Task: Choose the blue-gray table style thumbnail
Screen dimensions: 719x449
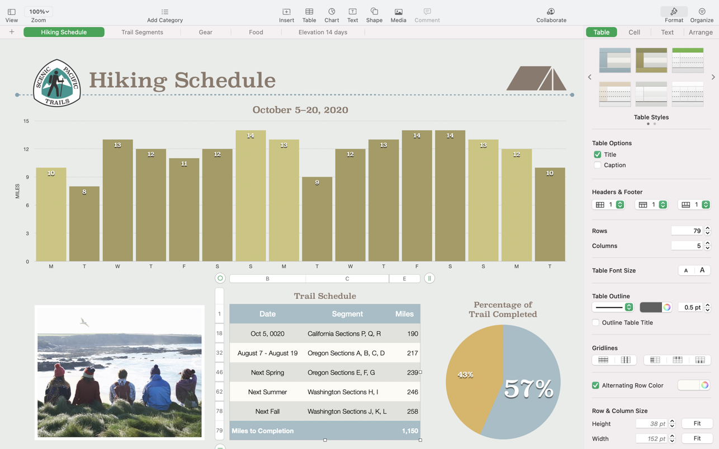Action: click(x=614, y=60)
